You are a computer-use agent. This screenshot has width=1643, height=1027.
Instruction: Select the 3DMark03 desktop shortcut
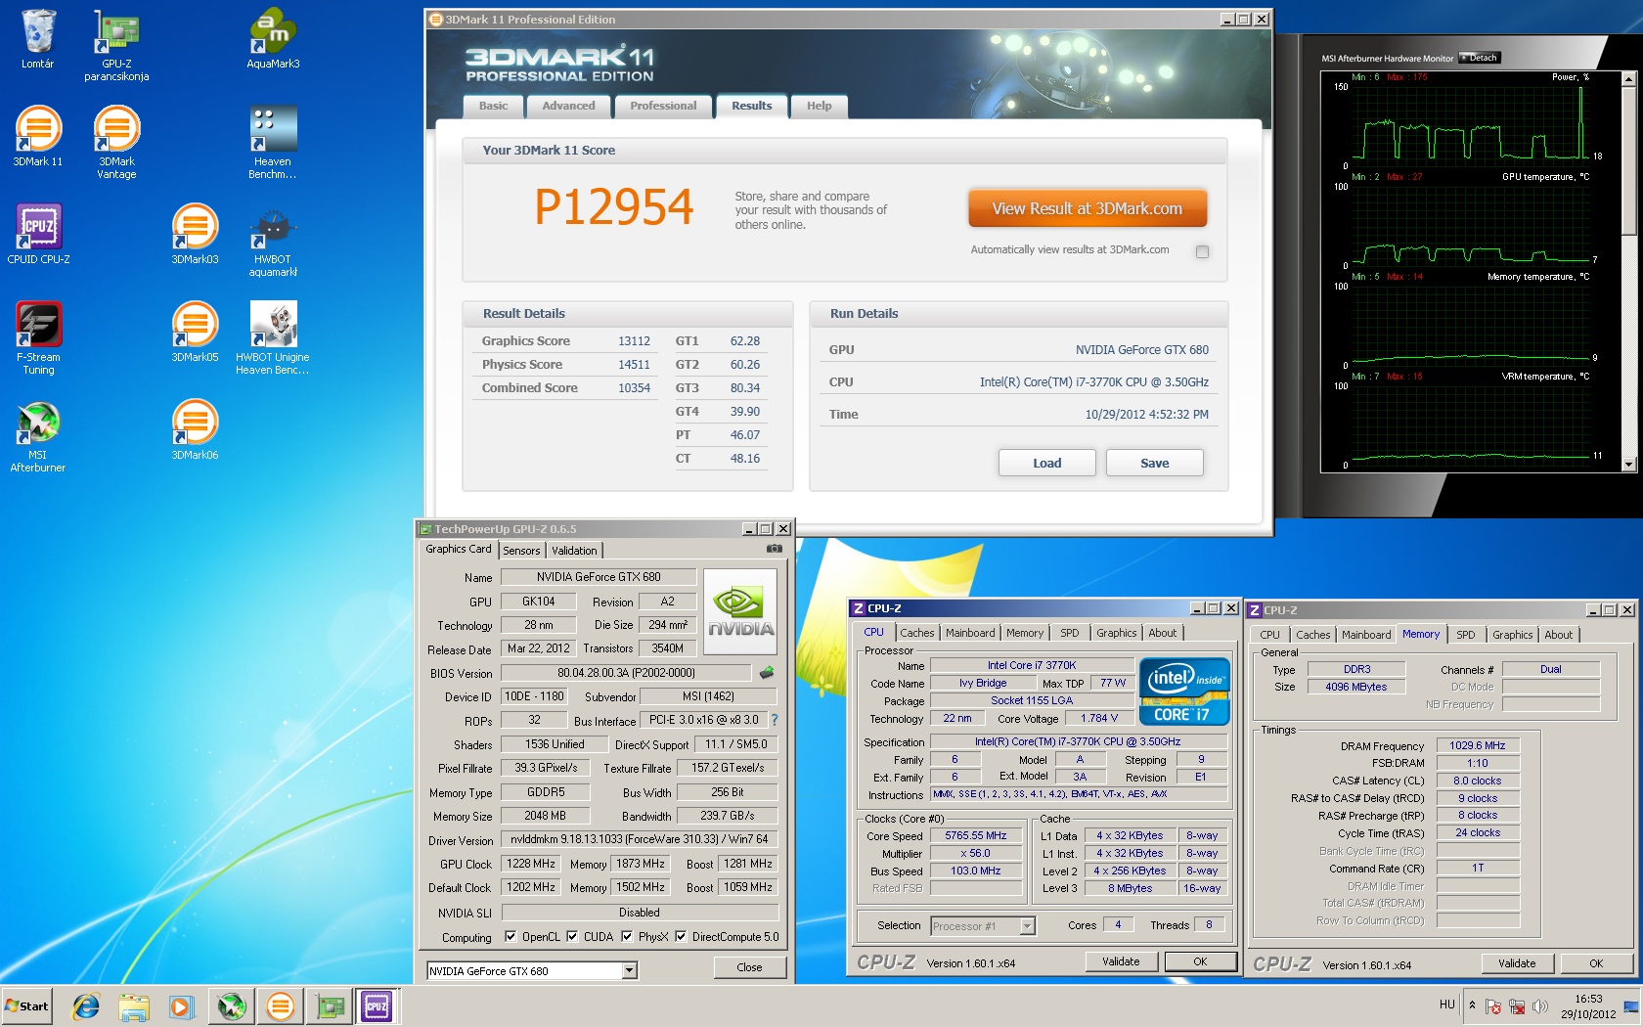(195, 235)
